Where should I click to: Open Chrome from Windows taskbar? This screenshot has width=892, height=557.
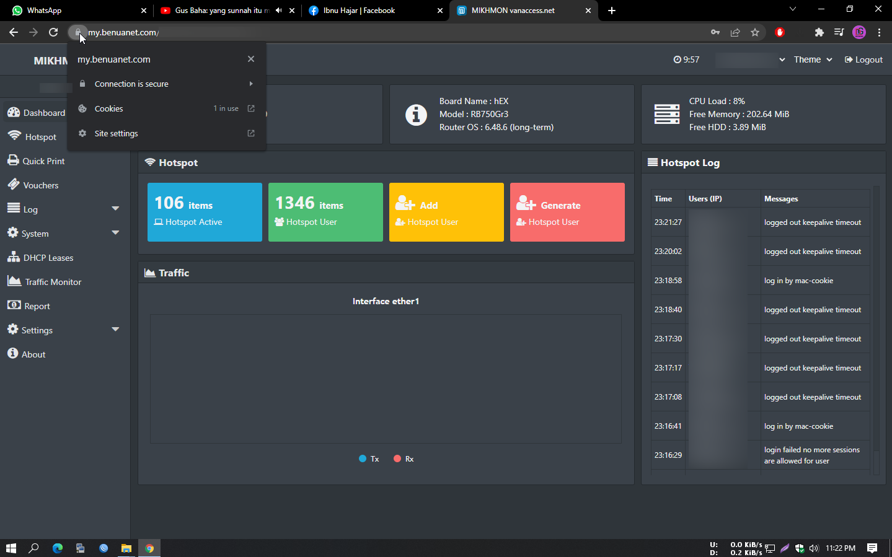[149, 548]
